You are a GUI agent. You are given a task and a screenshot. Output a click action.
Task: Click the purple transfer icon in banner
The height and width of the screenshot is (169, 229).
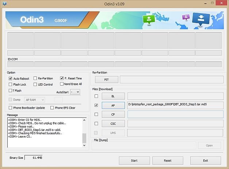[x=186, y=17]
